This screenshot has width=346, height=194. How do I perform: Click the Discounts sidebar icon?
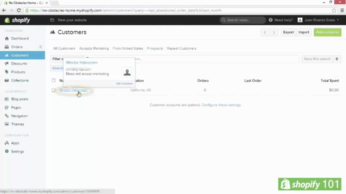[x=7, y=64]
